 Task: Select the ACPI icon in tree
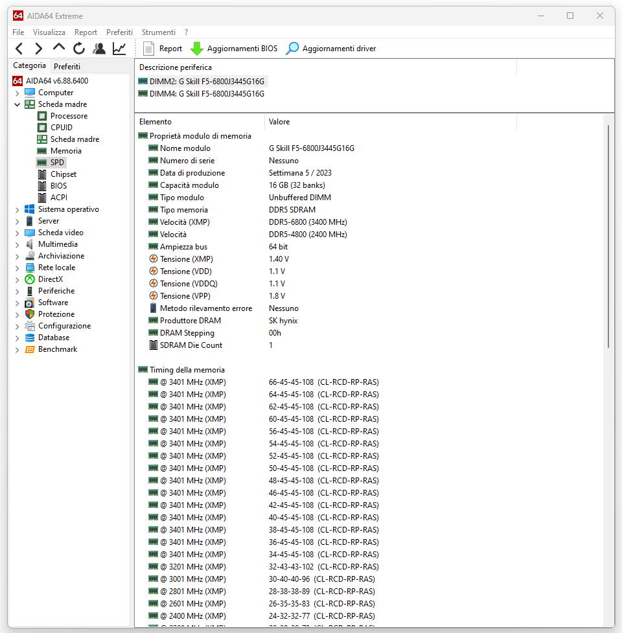point(42,198)
